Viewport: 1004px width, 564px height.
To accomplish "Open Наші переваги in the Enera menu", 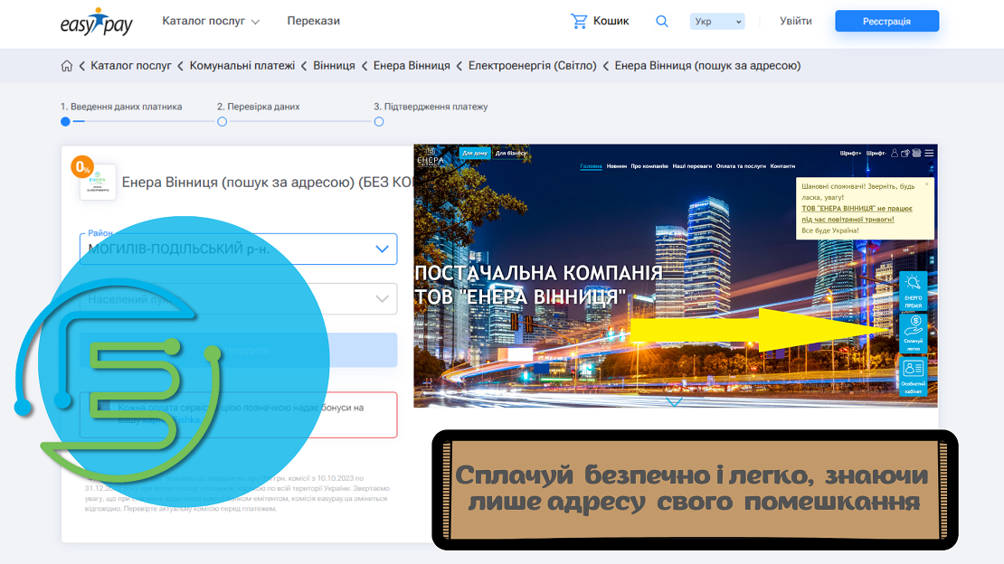I will coord(692,166).
